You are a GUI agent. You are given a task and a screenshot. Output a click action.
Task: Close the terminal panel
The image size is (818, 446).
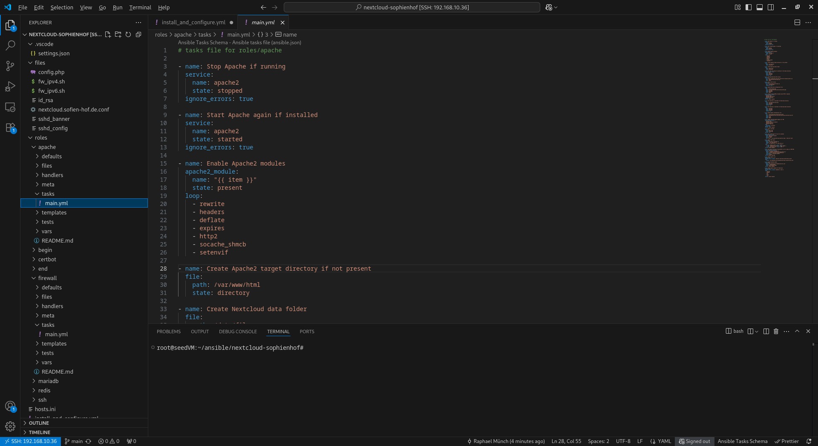(x=808, y=331)
